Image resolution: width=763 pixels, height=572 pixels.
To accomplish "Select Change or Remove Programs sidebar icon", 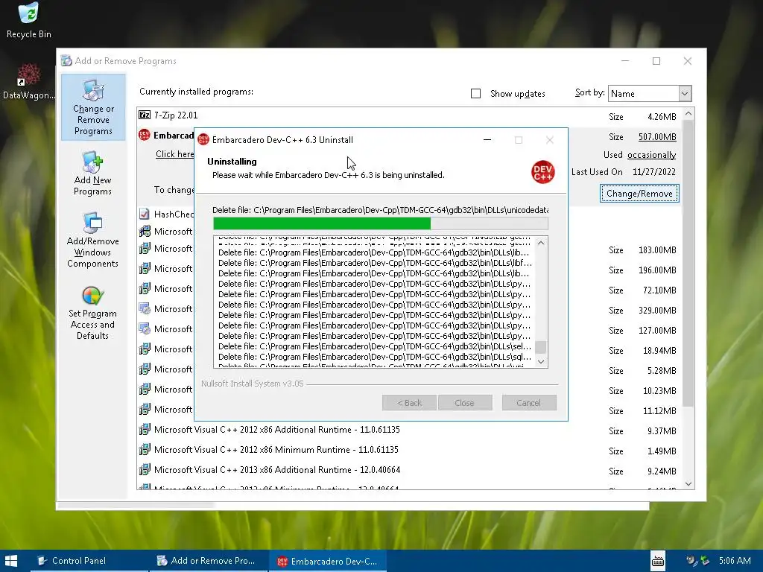I will 93,107.
